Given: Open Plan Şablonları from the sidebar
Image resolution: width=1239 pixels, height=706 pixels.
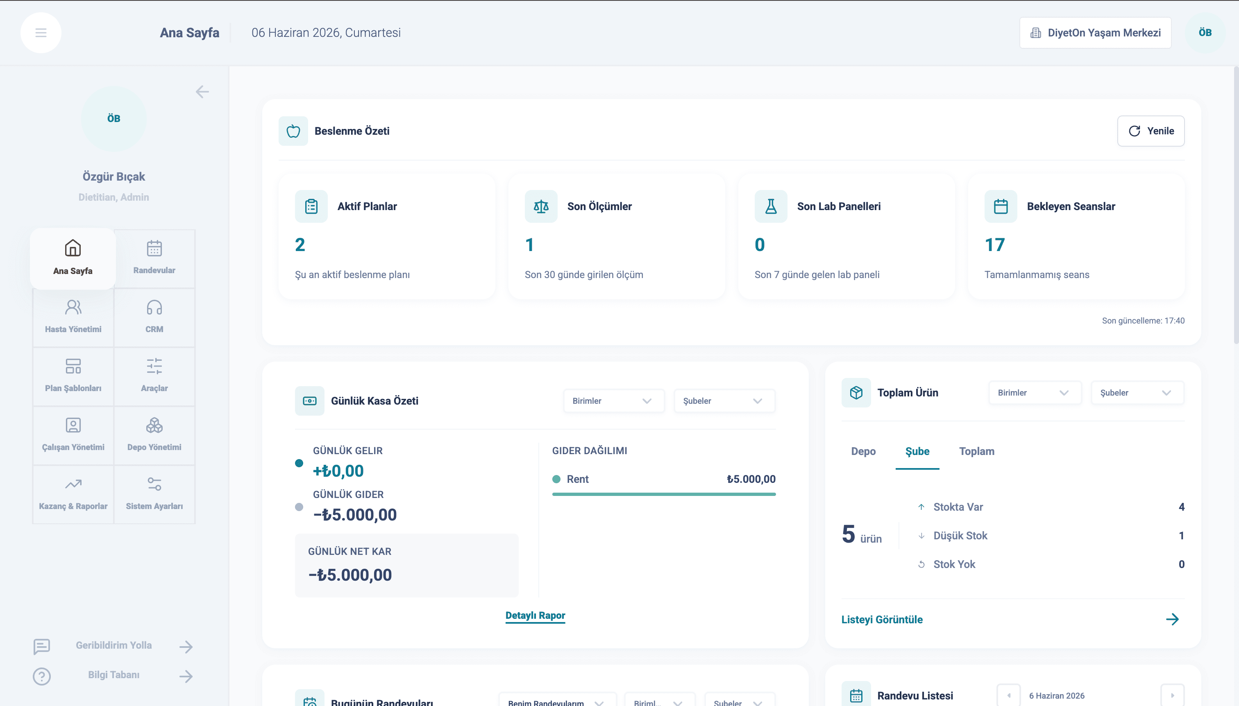Looking at the screenshot, I should pyautogui.click(x=73, y=376).
